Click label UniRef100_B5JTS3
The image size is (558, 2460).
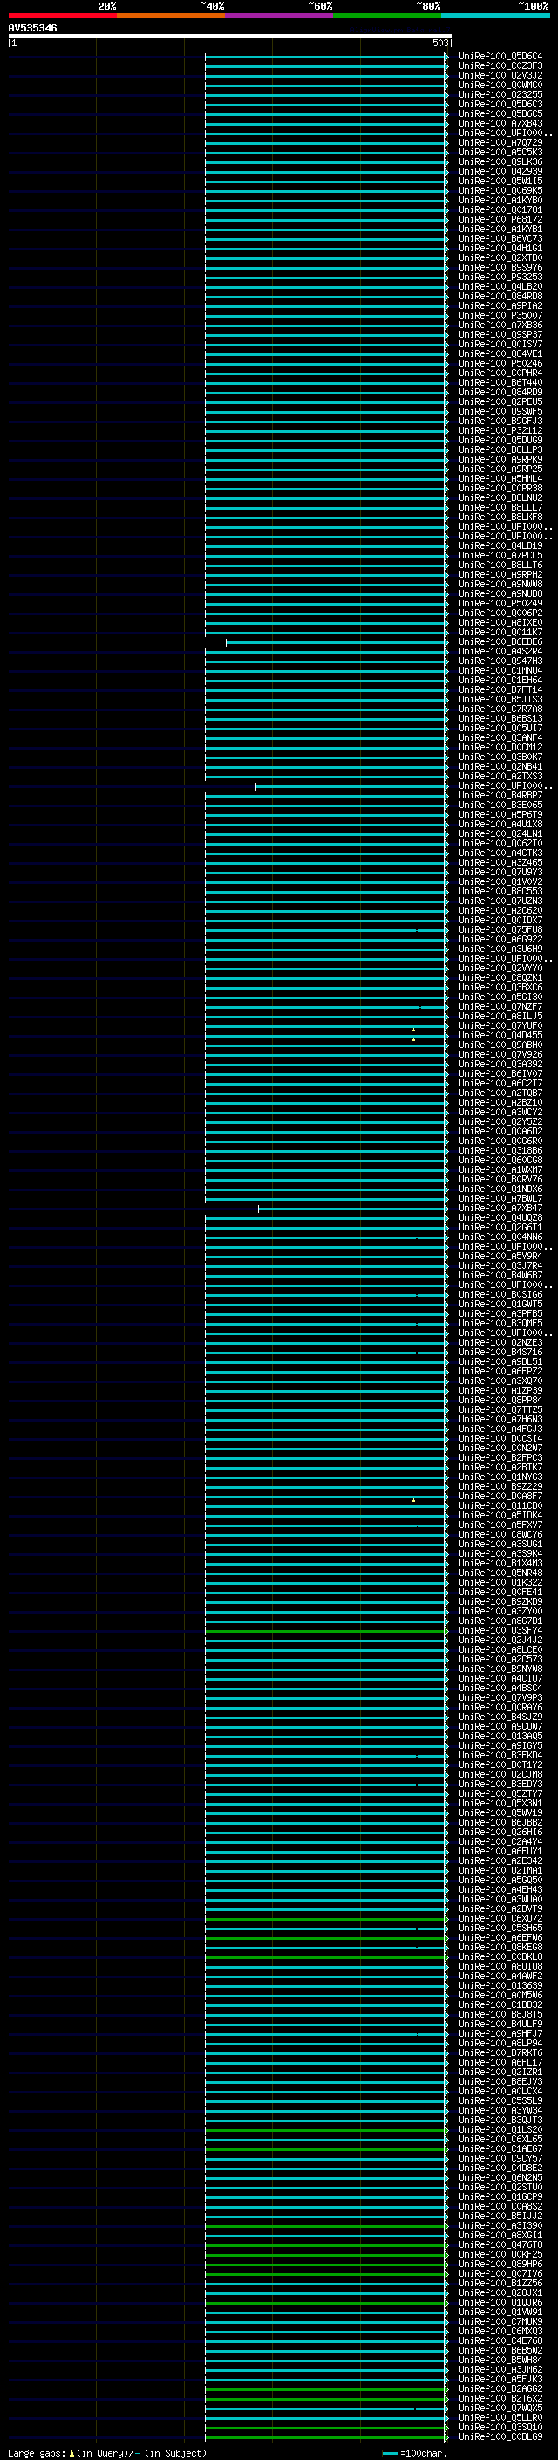tap(500, 699)
